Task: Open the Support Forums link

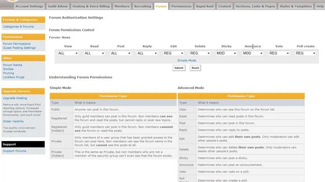Action: (15, 151)
